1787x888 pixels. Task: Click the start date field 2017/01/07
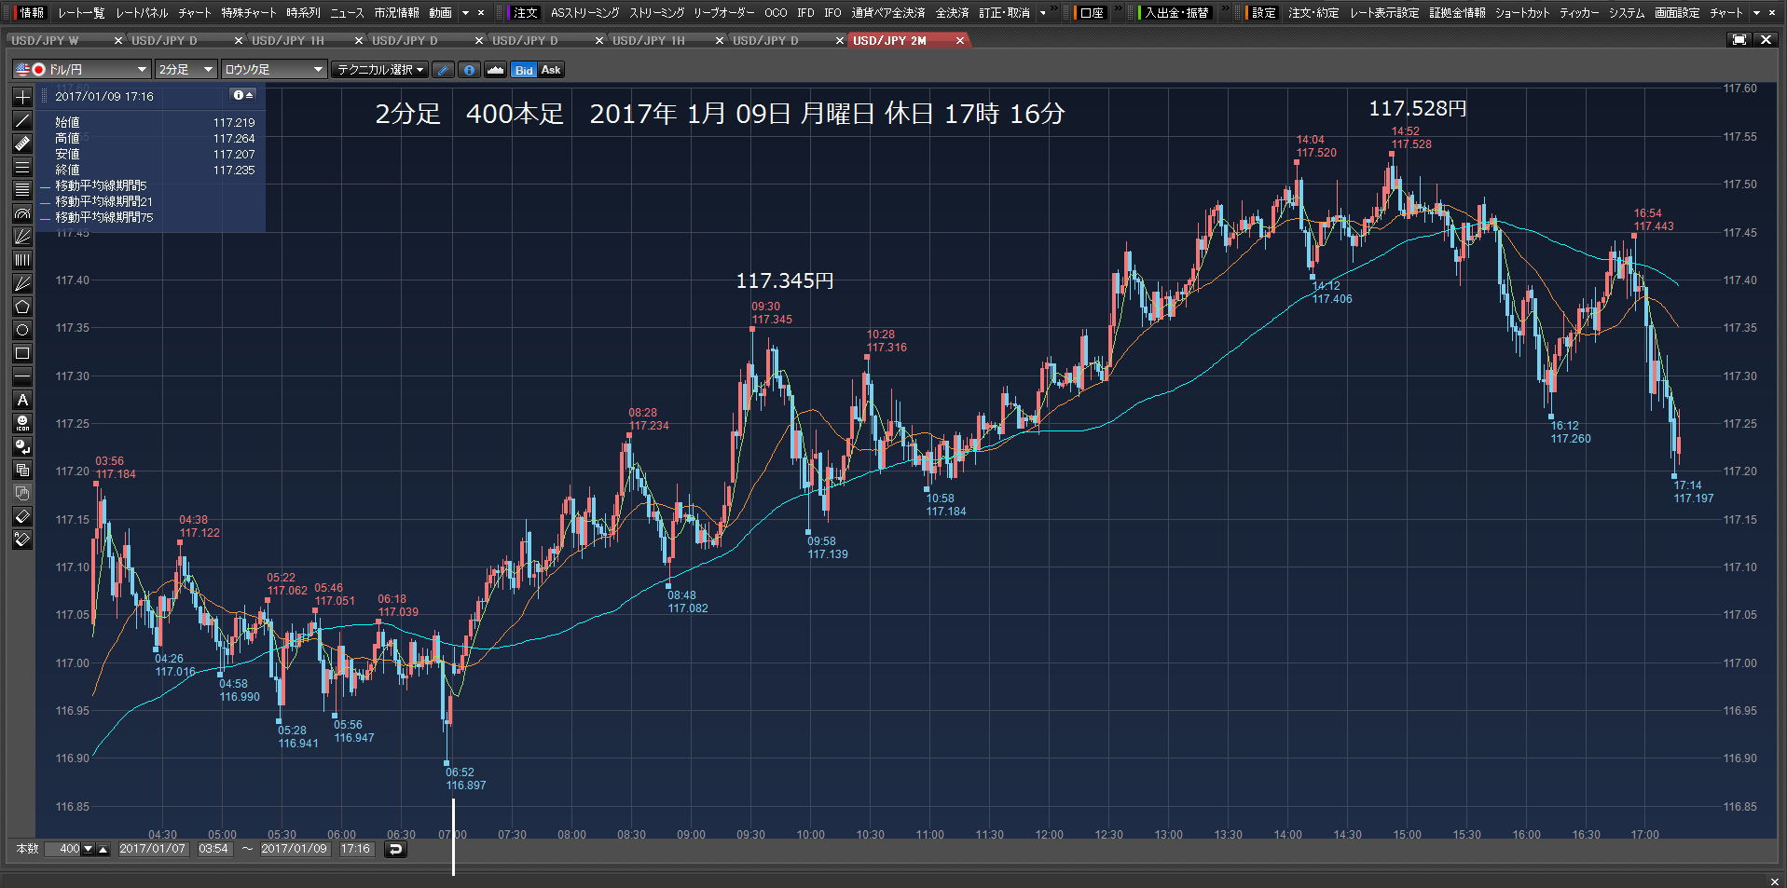coord(153,849)
